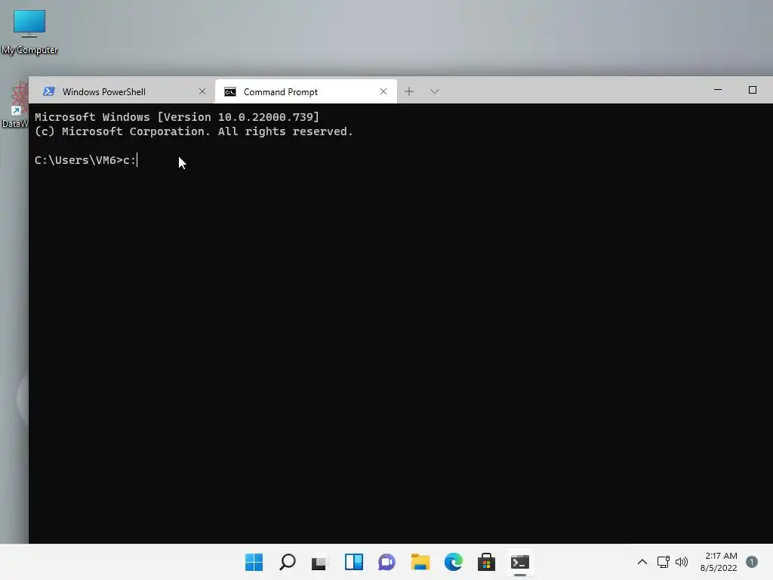Viewport: 773px width, 580px height.
Task: Open the notification count badge
Action: click(x=752, y=562)
